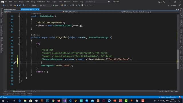Click the 0 references CodeLens link
183x103 pixels.
[x=36, y=14]
